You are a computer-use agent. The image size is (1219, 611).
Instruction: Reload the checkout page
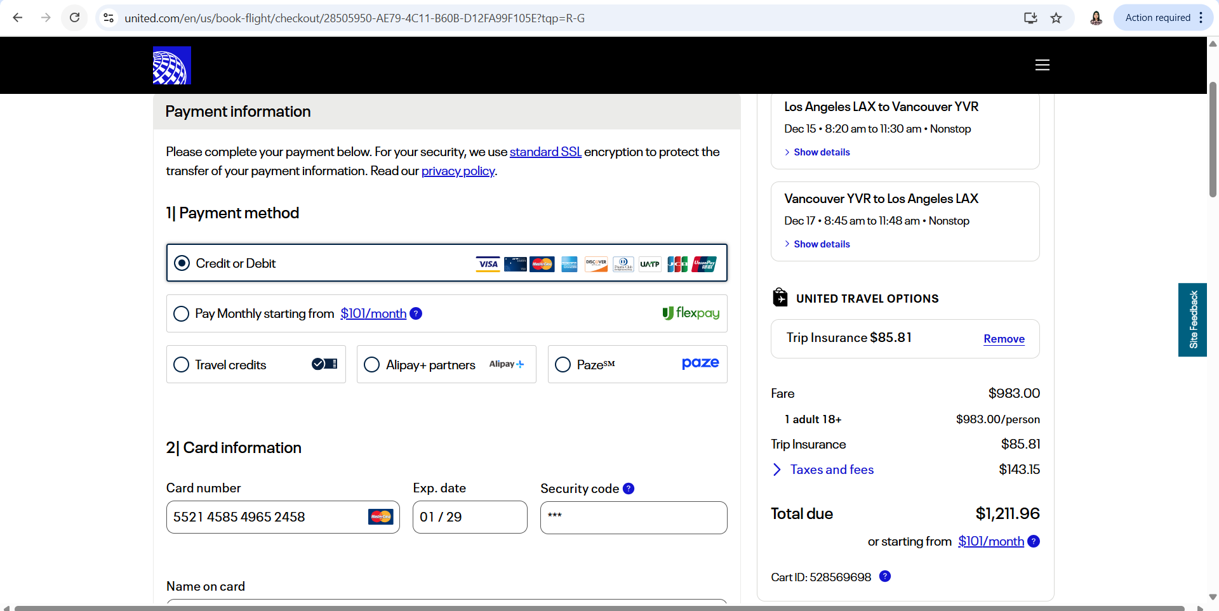tap(75, 18)
